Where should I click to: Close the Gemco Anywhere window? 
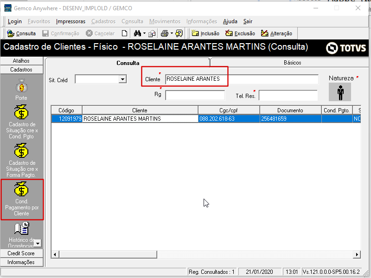pyautogui.click(x=358, y=8)
